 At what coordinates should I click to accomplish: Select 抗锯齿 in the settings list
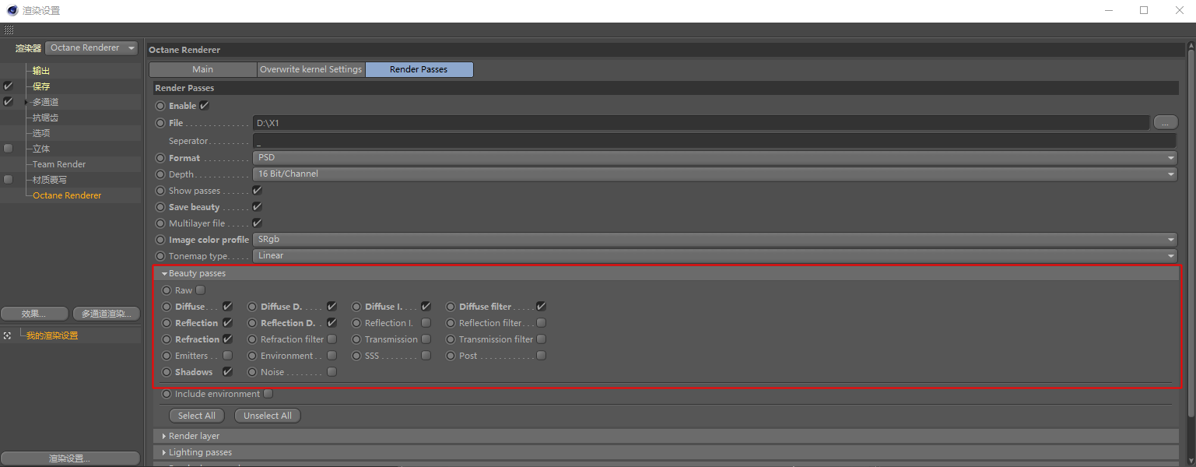click(45, 118)
